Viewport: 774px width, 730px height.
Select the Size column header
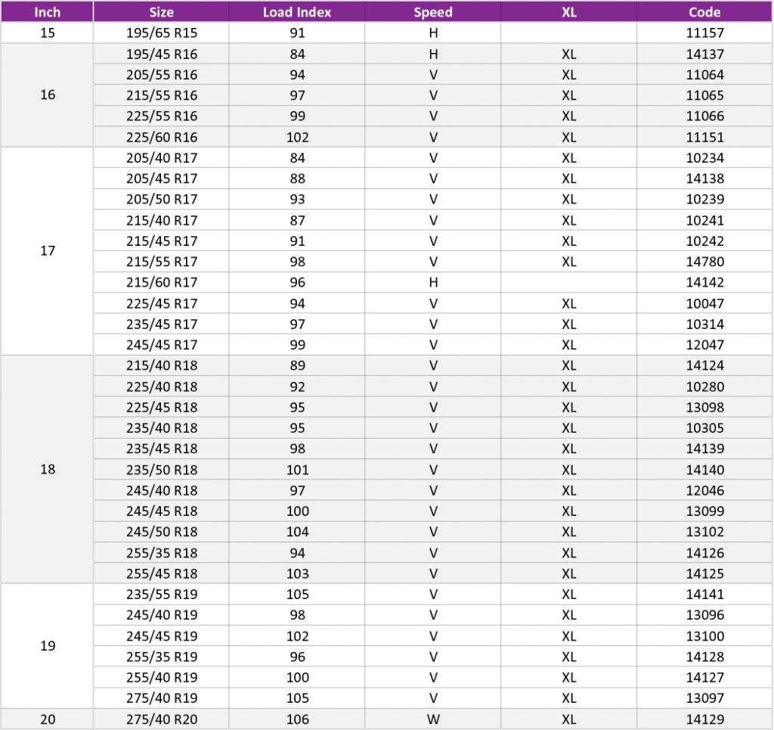click(161, 12)
